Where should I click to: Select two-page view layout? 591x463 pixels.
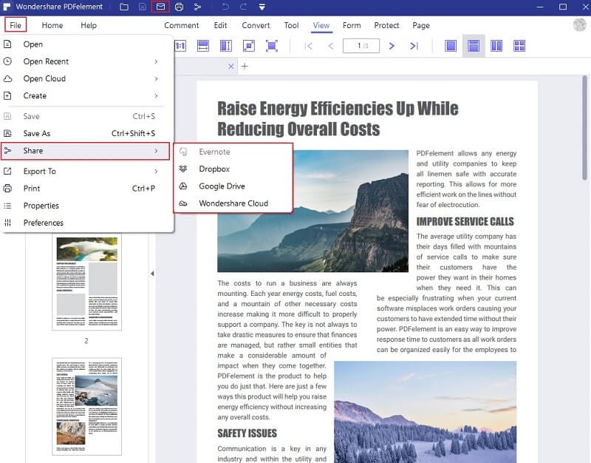pyautogui.click(x=496, y=46)
